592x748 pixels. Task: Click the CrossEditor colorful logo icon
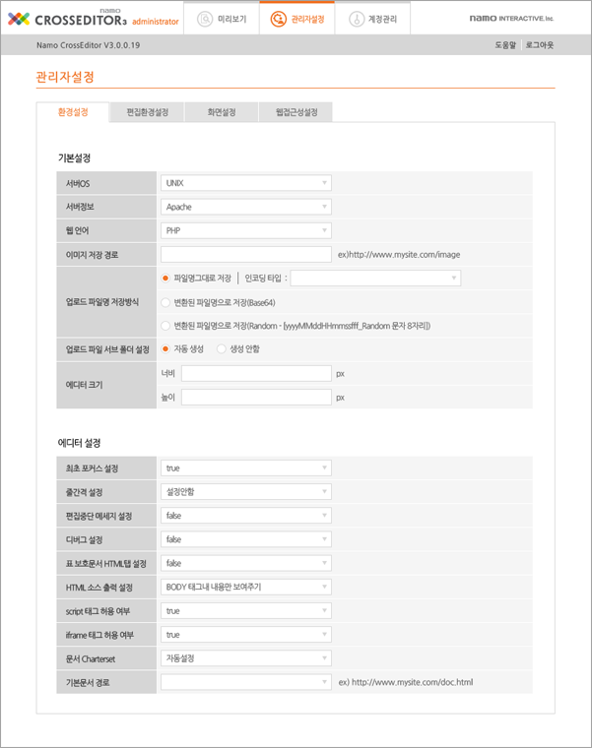pos(19,19)
